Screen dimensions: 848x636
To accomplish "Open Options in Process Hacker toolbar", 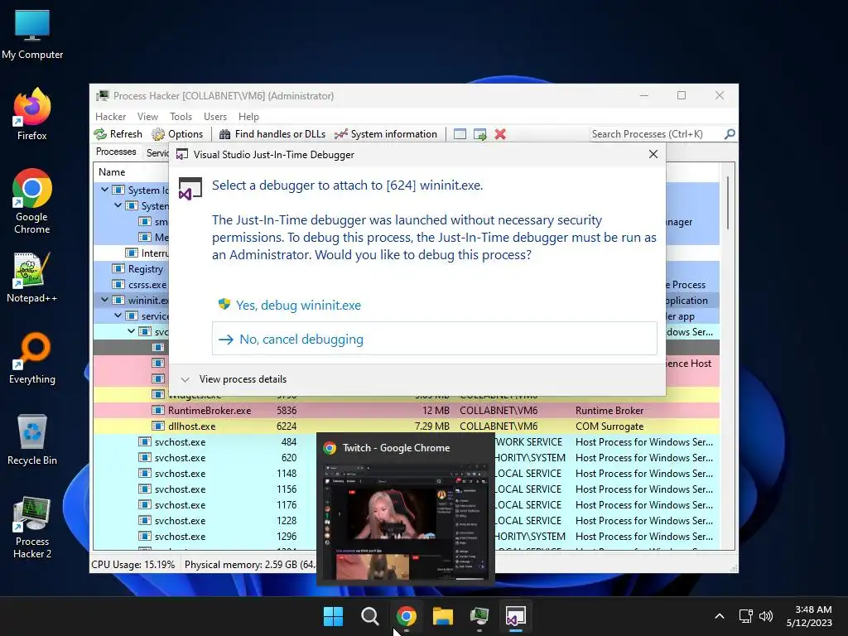I will click(x=177, y=134).
